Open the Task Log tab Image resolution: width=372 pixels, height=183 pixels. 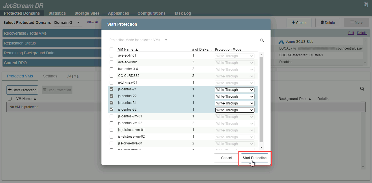coord(182,13)
